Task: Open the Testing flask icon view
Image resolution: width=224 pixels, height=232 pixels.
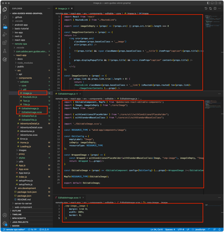Action: tap(5, 51)
